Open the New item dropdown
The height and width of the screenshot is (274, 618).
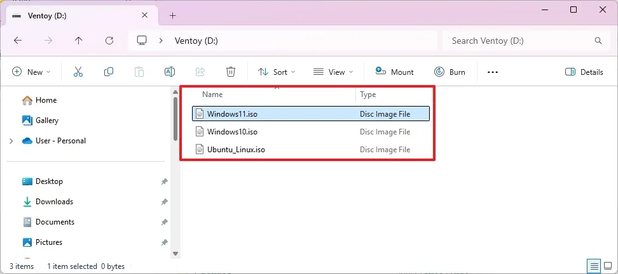(x=32, y=72)
